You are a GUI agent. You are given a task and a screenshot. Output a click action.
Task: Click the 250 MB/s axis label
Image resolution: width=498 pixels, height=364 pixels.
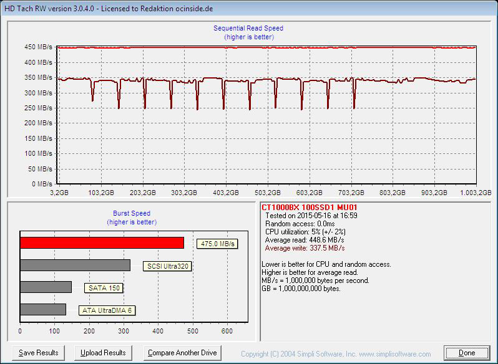(x=38, y=108)
